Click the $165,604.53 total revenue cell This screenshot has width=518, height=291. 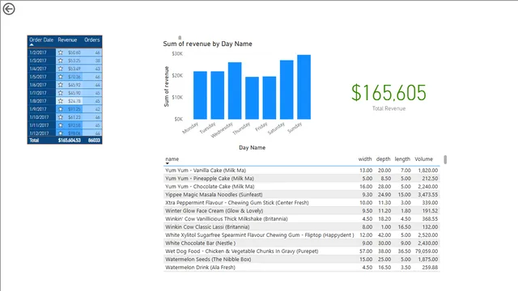70,140
